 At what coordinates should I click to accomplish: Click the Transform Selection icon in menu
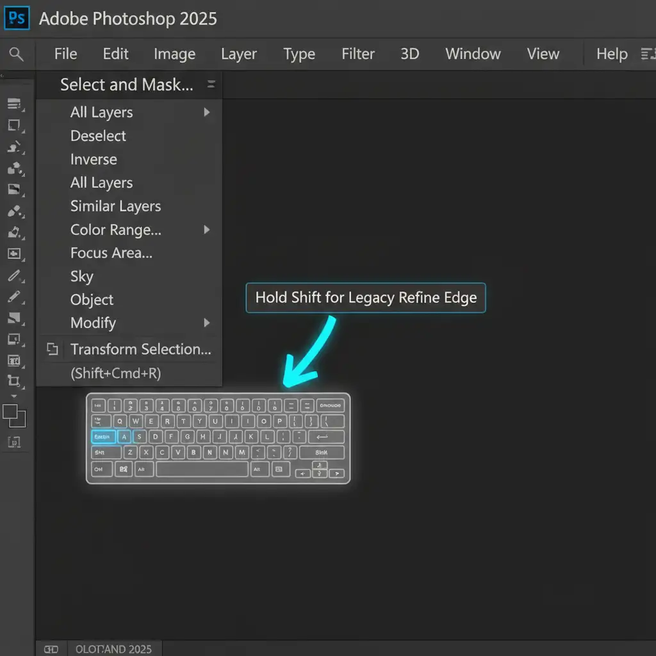53,349
